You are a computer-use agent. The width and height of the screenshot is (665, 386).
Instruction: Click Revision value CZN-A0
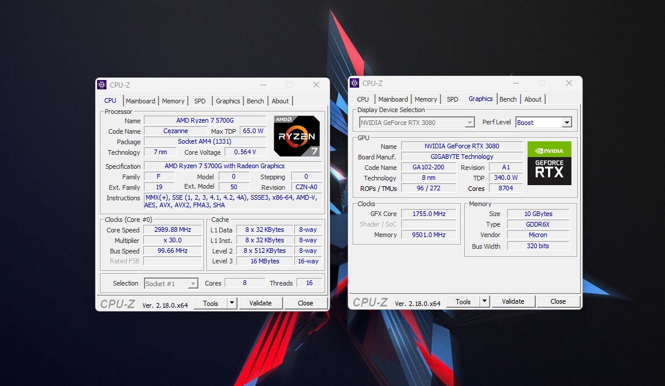pos(306,187)
